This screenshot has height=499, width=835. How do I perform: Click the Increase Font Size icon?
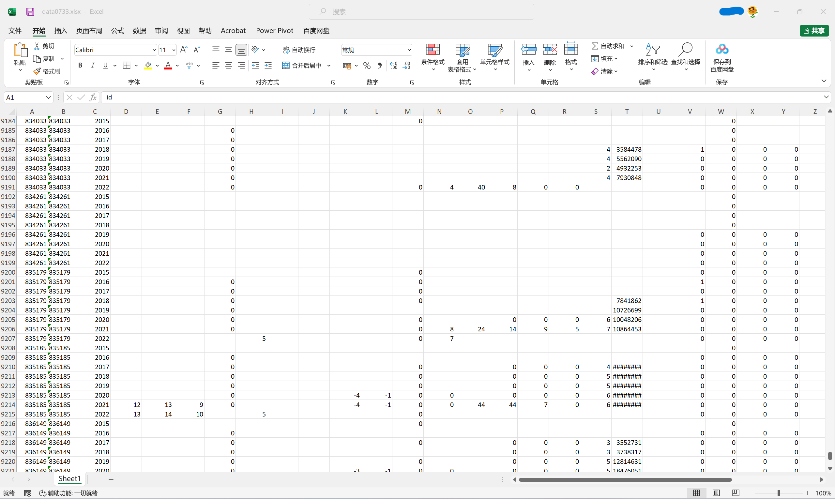(x=184, y=50)
